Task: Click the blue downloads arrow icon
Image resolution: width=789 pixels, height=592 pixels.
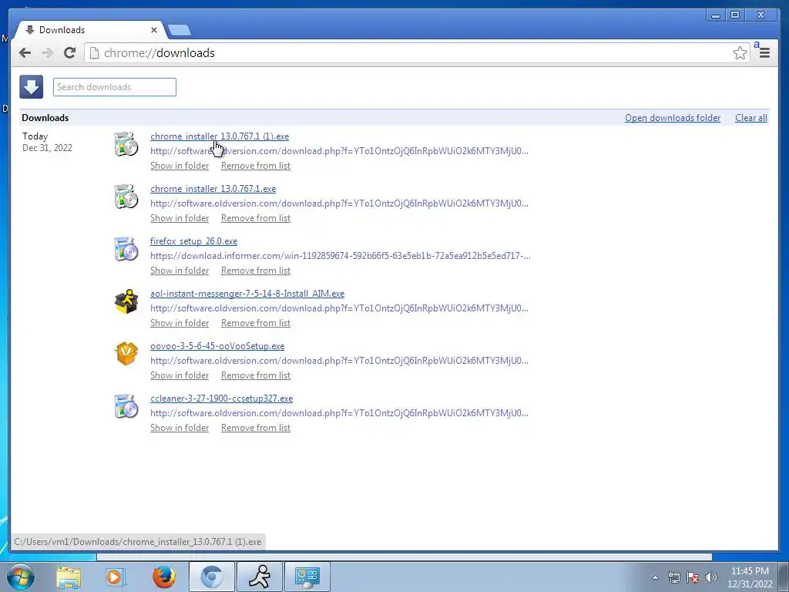Action: 31,87
